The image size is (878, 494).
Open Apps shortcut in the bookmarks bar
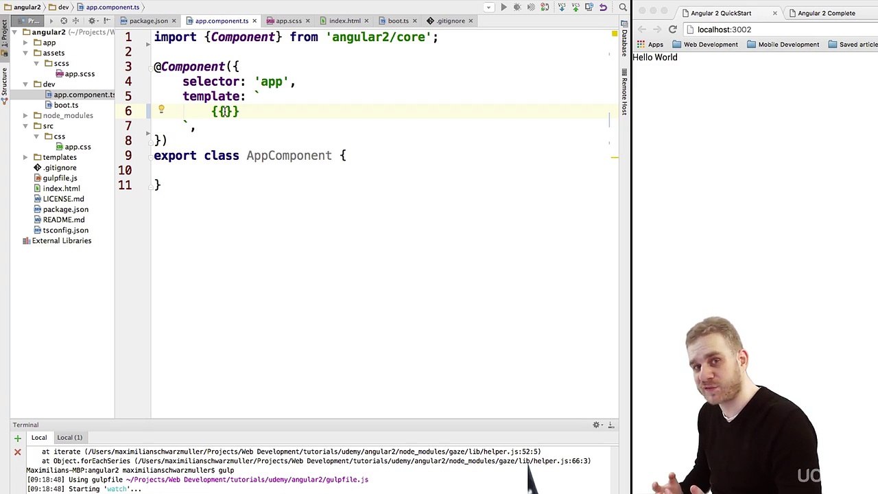(x=650, y=45)
